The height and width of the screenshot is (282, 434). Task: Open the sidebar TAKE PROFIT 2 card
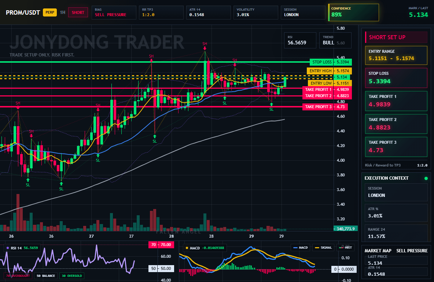[x=396, y=124]
